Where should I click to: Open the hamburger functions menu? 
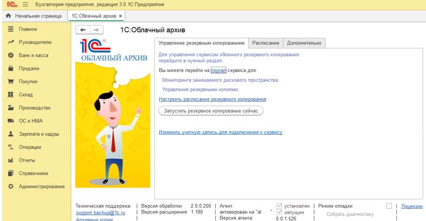pyautogui.click(x=25, y=4)
